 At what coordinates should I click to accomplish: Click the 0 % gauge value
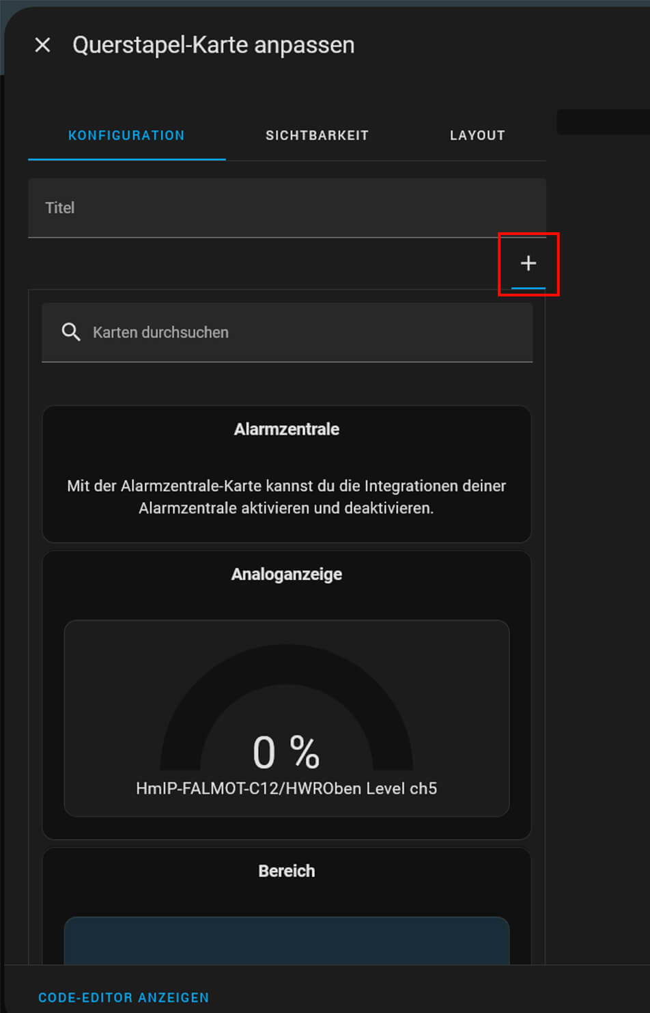tap(286, 752)
